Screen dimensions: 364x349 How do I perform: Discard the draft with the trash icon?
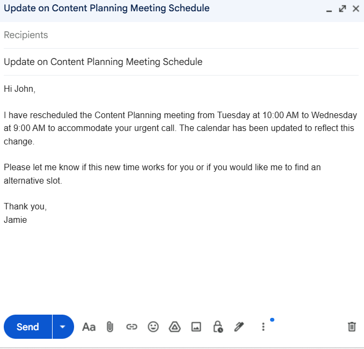352,326
